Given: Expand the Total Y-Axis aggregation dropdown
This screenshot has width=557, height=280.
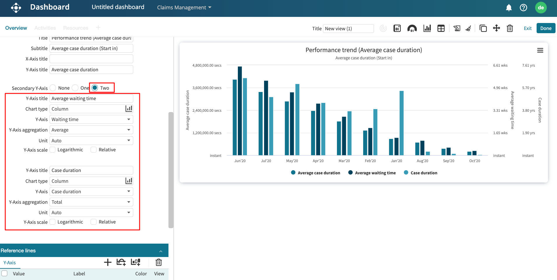Looking at the screenshot, I should [x=91, y=202].
